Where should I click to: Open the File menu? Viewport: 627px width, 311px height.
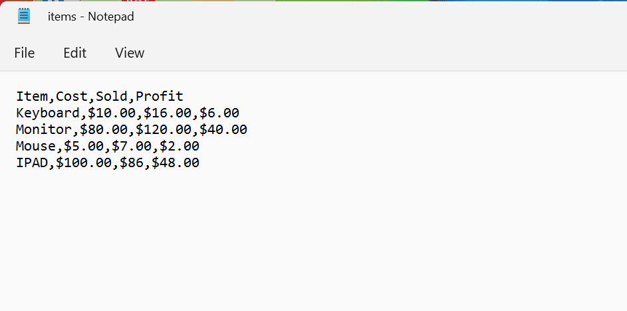[x=25, y=53]
